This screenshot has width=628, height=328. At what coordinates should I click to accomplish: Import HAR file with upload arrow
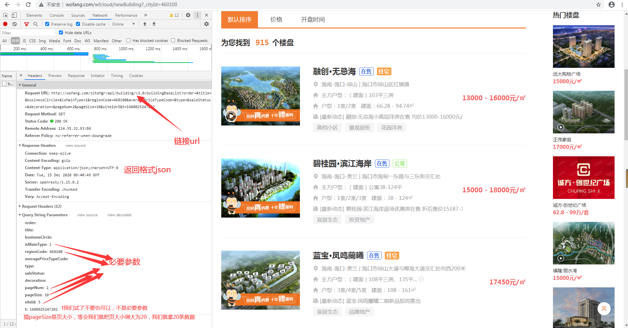[145, 24]
